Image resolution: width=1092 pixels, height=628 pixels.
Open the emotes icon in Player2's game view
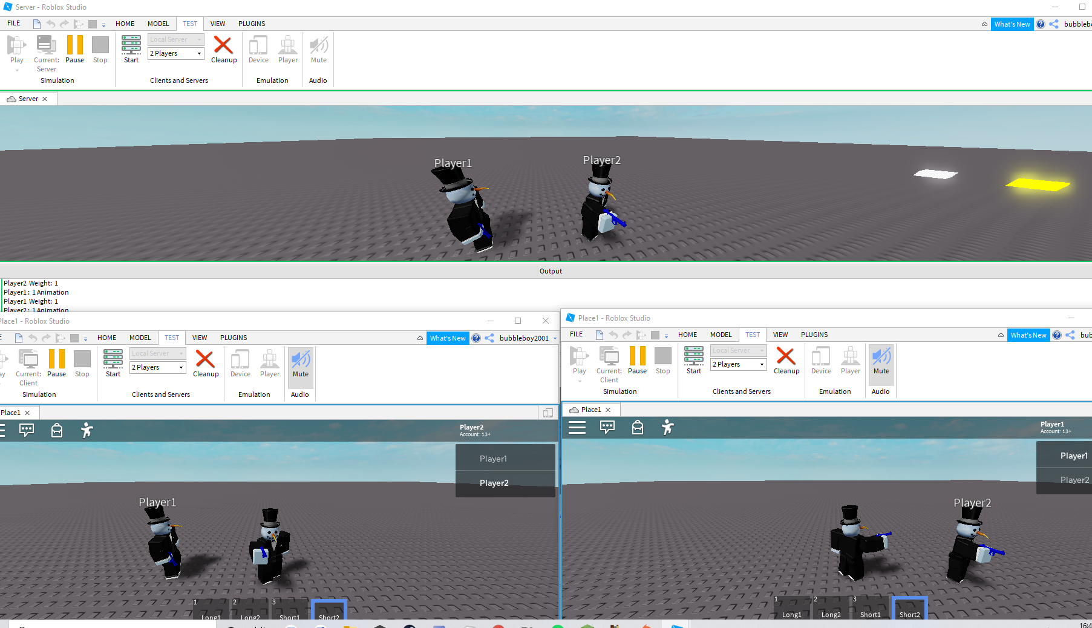87,430
